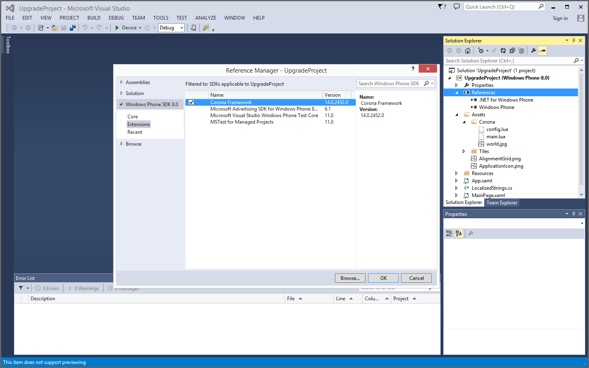Screen dimensions: 589x368
Task: Click in the Quick Launch search field
Action: click(500, 7)
